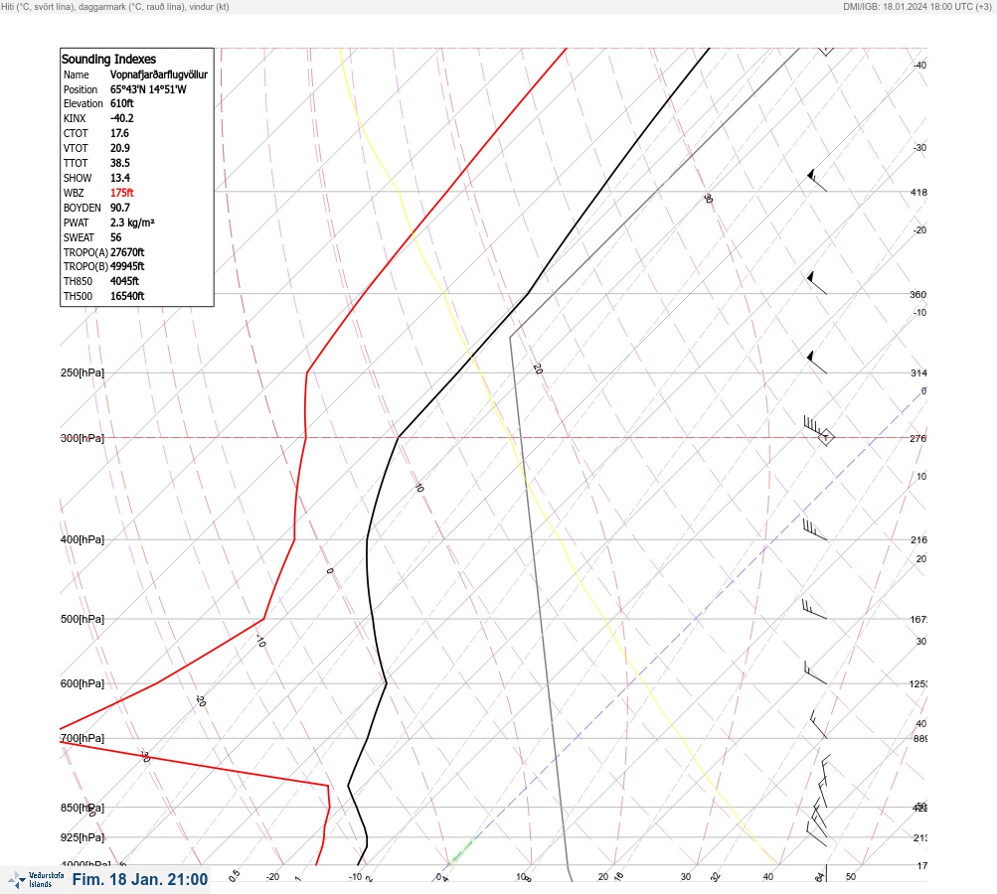Screen dimensions: 997x894
Task: Click the 700[hPa] pressure label
Action: coord(83,738)
